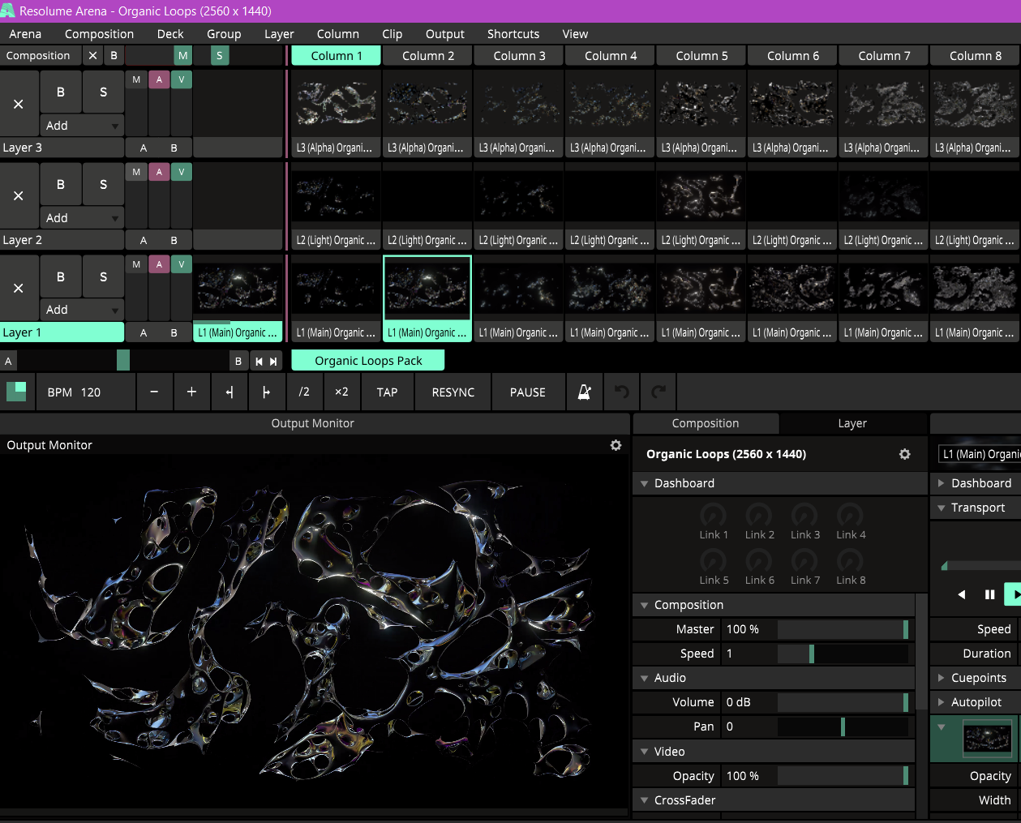Click Link 6 dashboard knob
The height and width of the screenshot is (823, 1021).
click(759, 561)
